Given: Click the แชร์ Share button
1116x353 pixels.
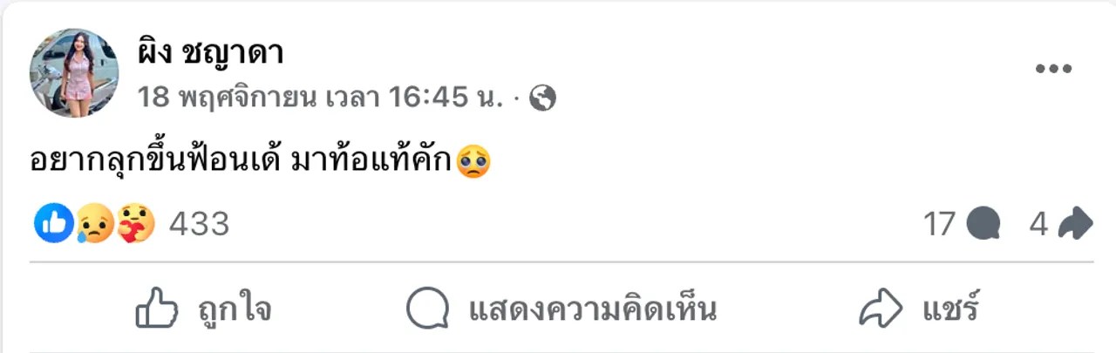Looking at the screenshot, I should click(919, 309).
